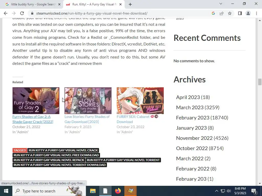Click the page scrollbar thumb
This screenshot has height=196, width=262.
point(260,82)
